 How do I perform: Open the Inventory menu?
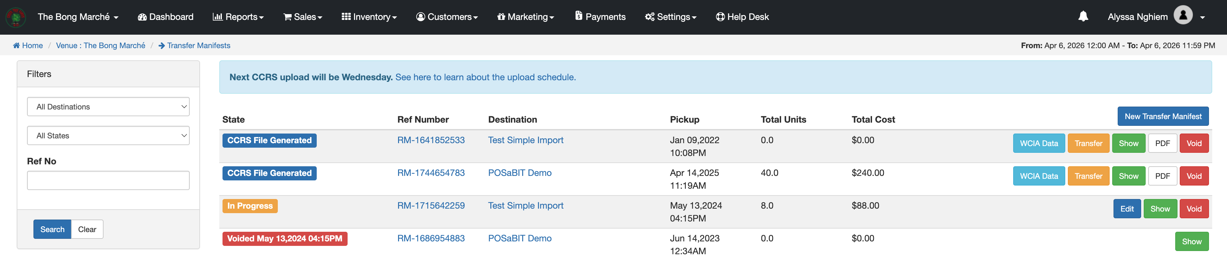(x=369, y=17)
